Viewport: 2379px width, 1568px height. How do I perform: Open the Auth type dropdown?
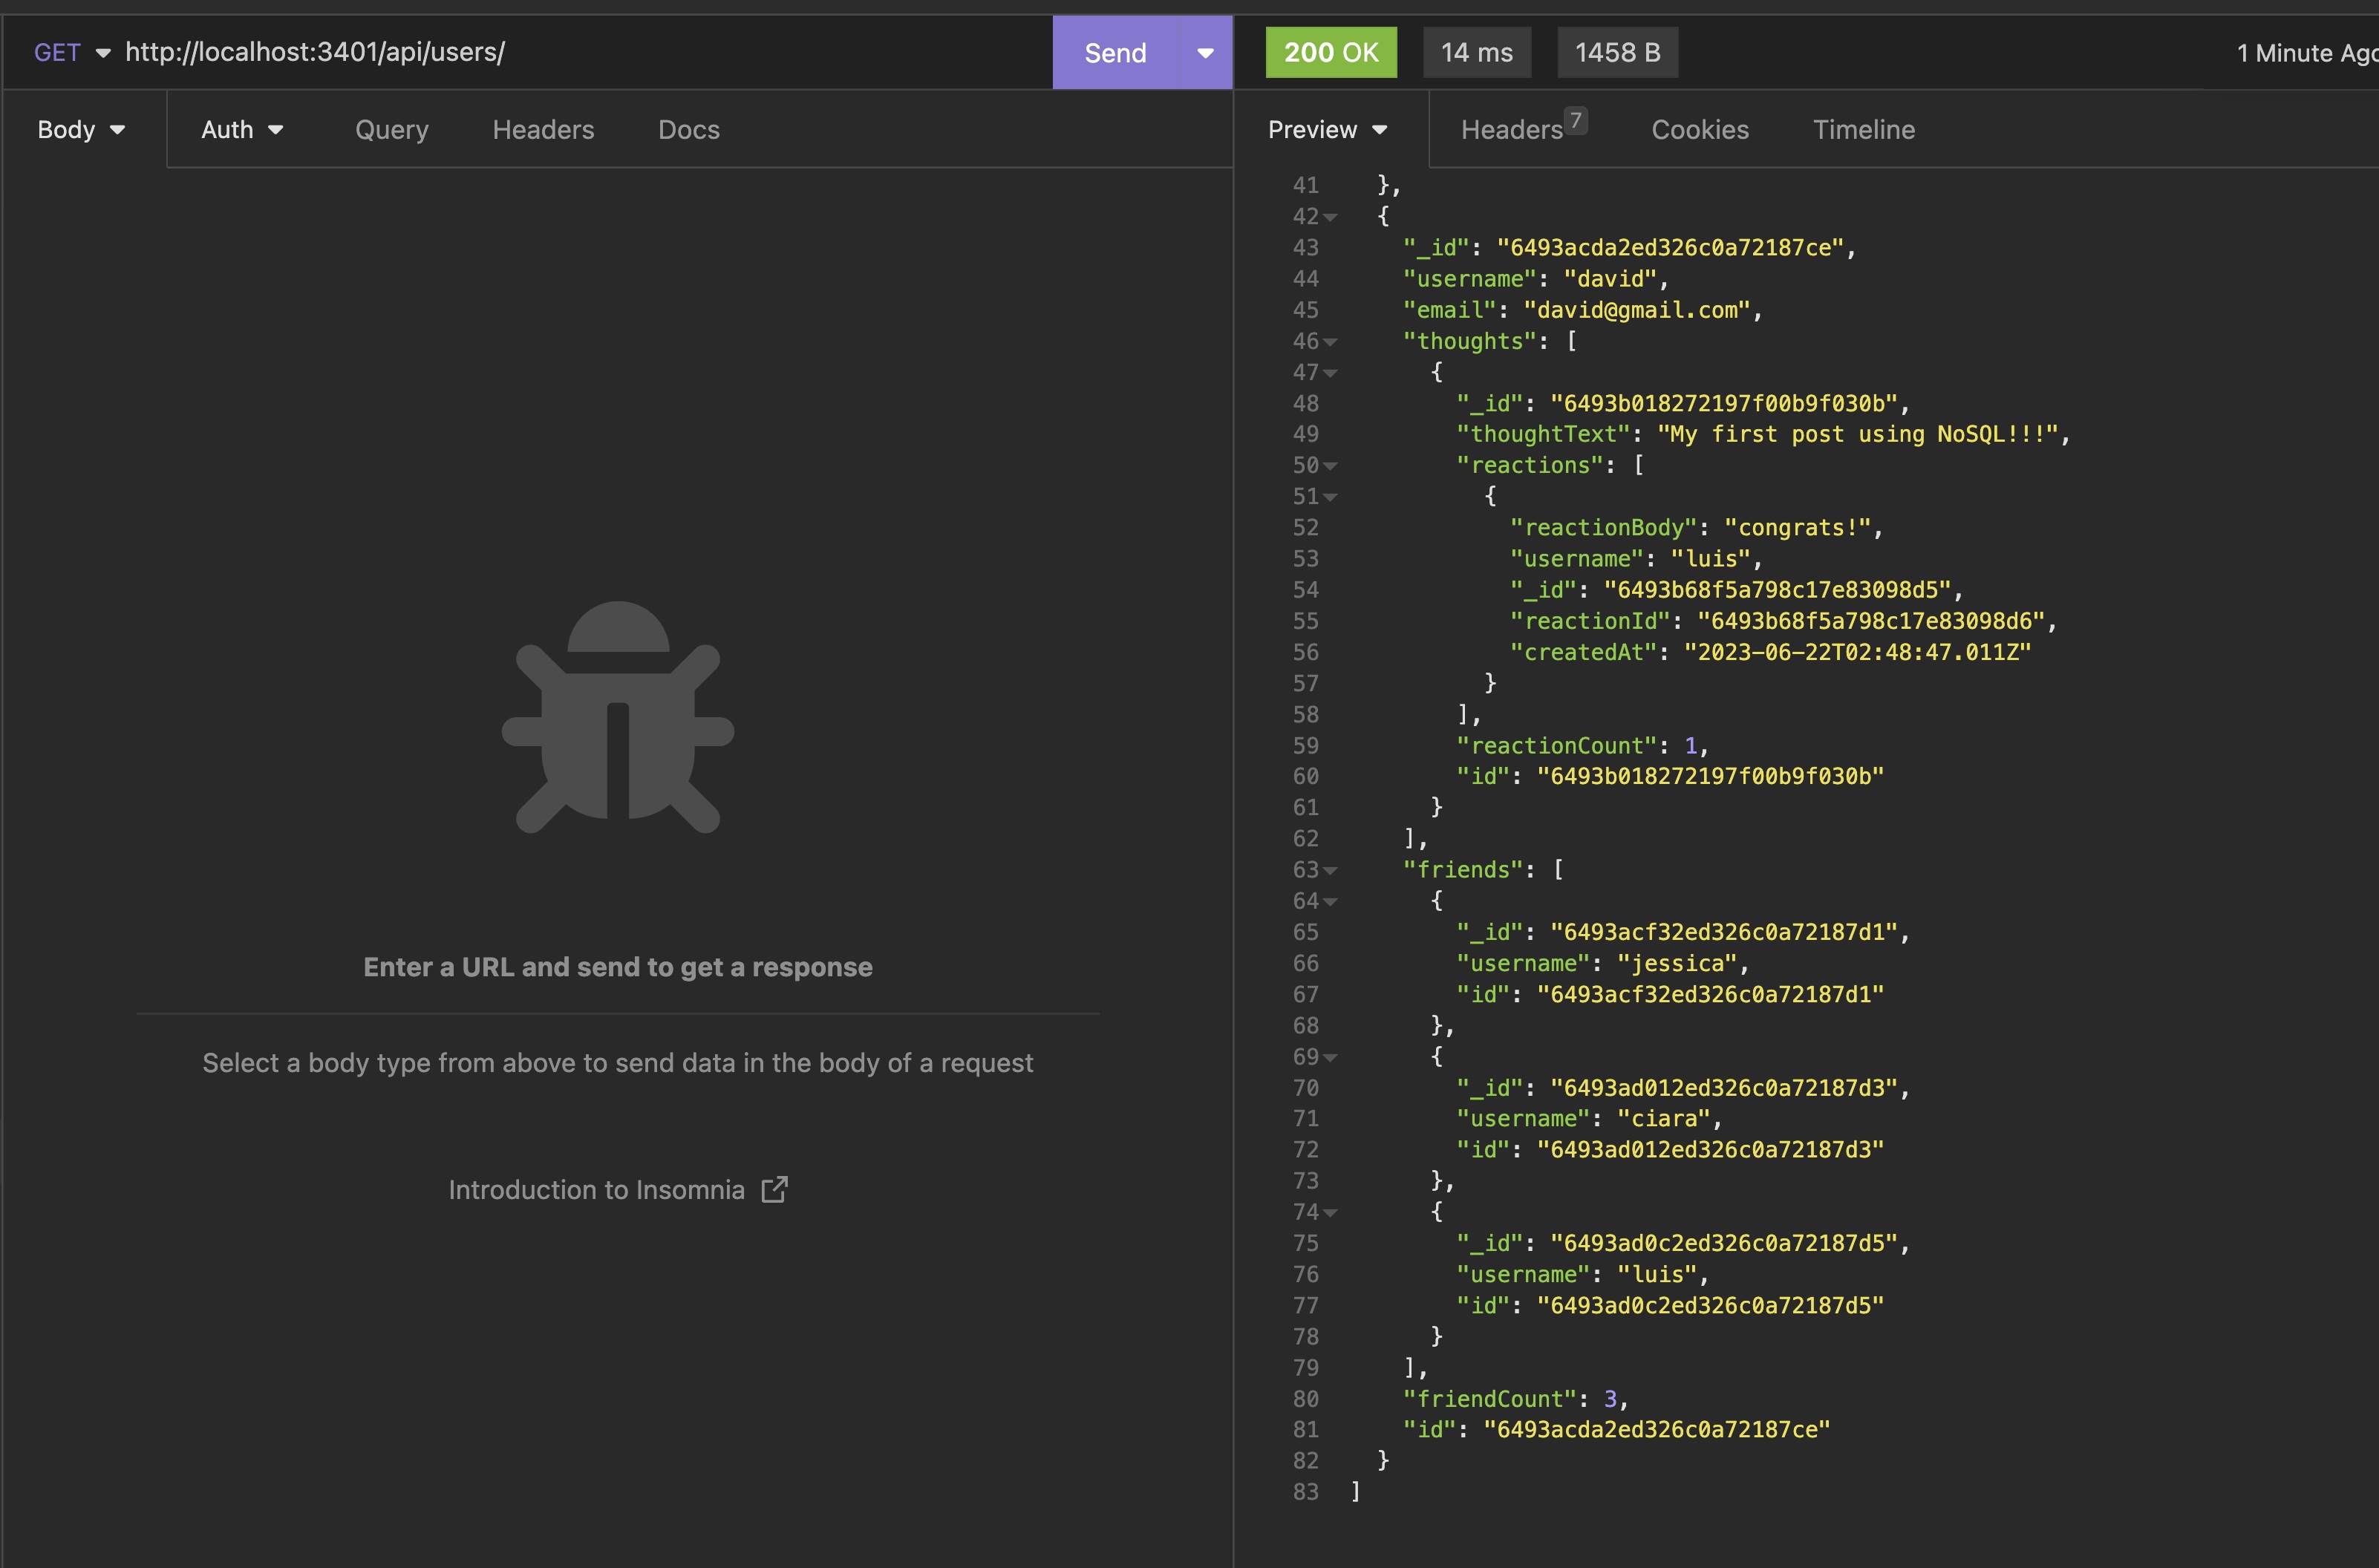[242, 130]
